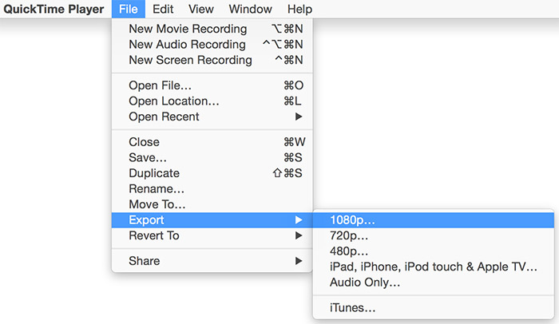Open the Window menu
Viewport: 559px width, 324px height.
pos(250,9)
